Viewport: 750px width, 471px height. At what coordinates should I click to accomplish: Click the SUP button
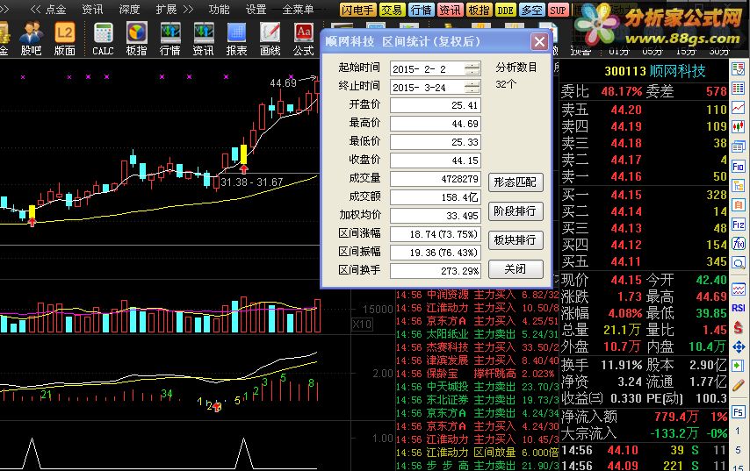(x=558, y=10)
